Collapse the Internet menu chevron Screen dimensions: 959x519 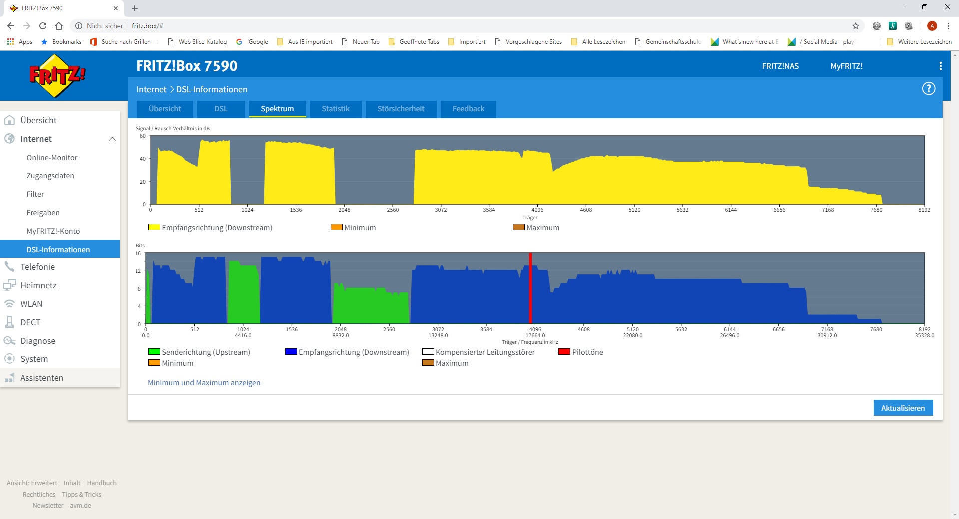coord(112,139)
